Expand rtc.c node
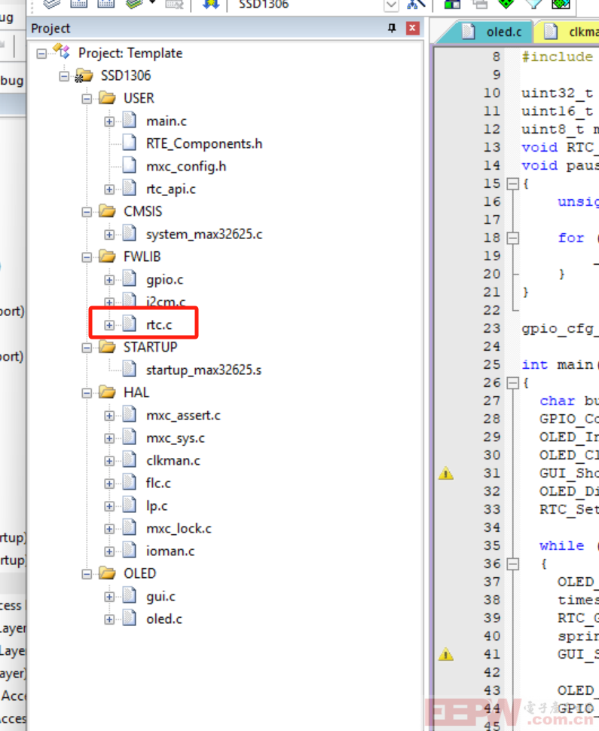Screen dimensions: 599x731 click(x=109, y=325)
